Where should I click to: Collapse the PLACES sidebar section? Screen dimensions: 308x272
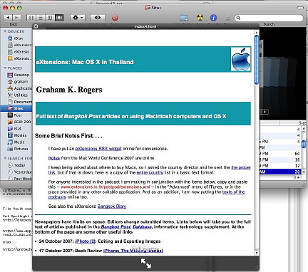tap(5, 68)
